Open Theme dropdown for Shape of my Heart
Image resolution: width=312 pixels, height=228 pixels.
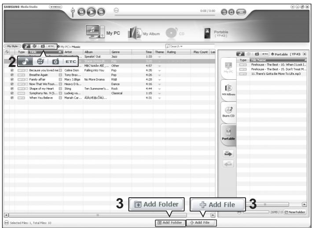point(159,89)
